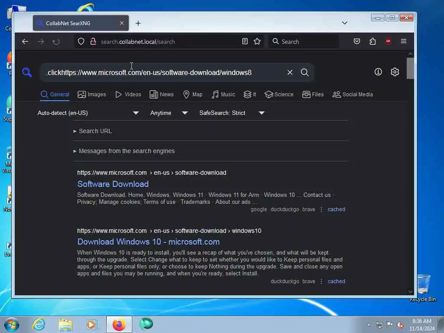444x333 pixels.
Task: Toggle reader view icon in address bar
Action: 245,41
